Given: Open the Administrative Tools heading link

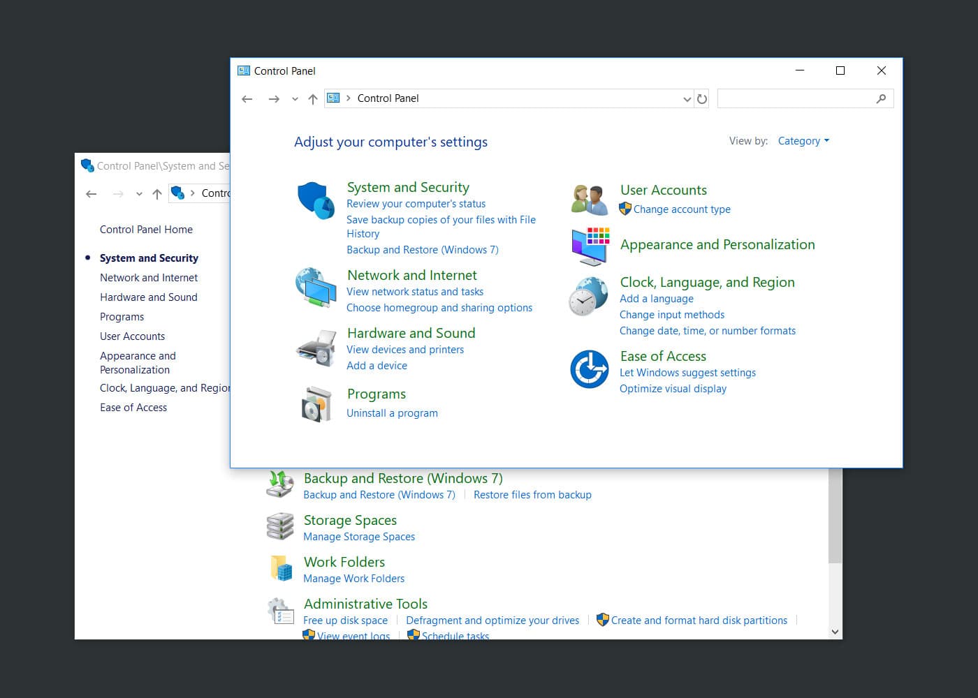Looking at the screenshot, I should 365,604.
